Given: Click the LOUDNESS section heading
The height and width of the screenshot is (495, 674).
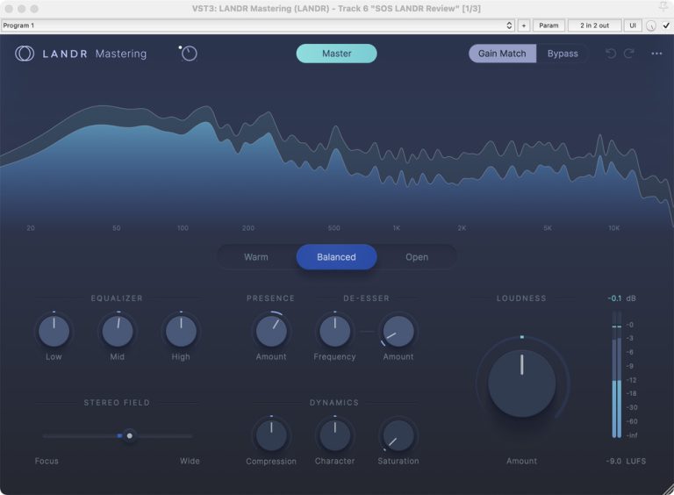Looking at the screenshot, I should (521, 298).
